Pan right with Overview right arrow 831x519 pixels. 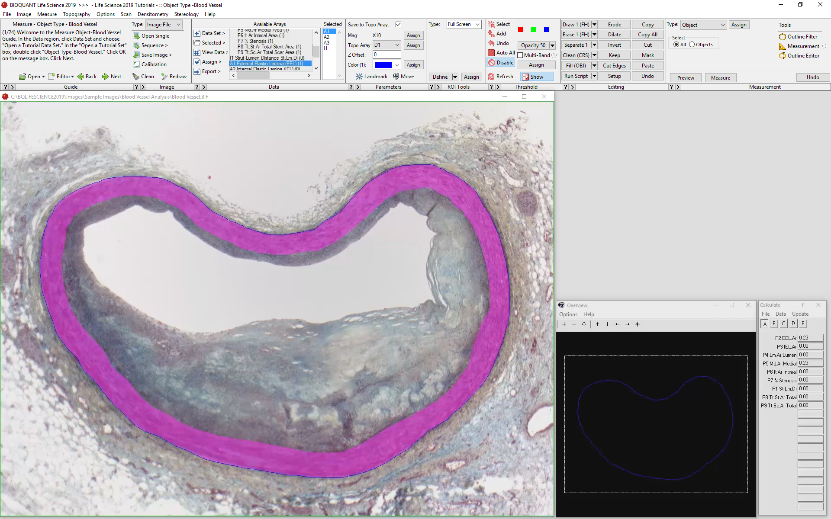627,324
